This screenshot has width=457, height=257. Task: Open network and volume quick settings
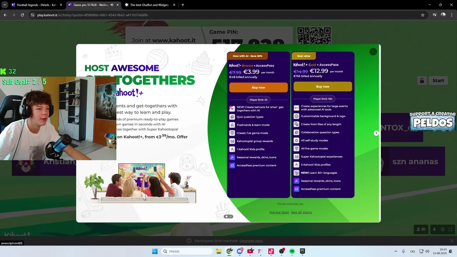click(424, 251)
